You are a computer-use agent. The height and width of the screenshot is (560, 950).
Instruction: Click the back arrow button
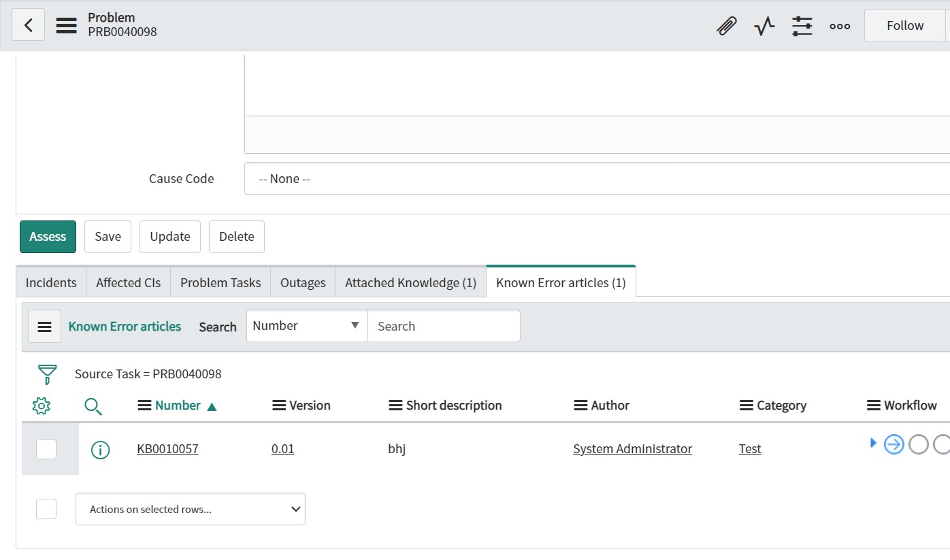[x=28, y=25]
